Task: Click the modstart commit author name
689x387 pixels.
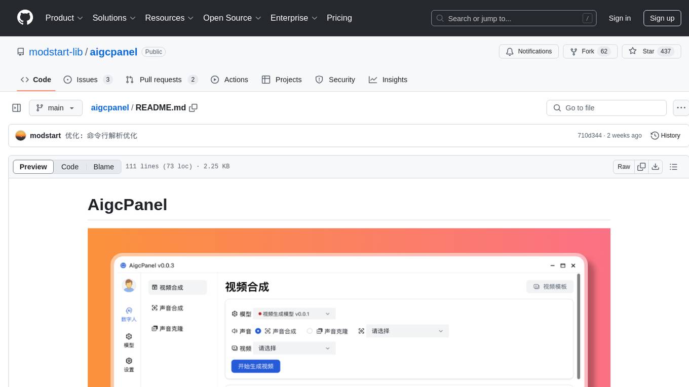Action: tap(46, 136)
